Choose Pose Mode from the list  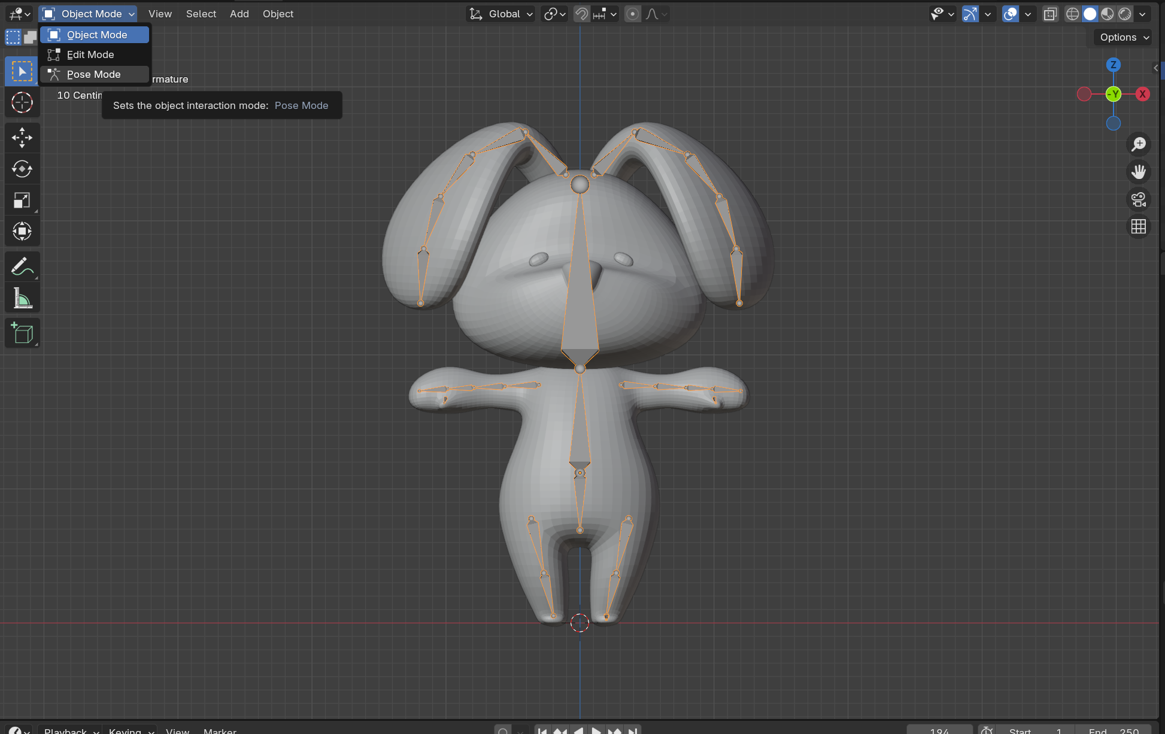[94, 74]
